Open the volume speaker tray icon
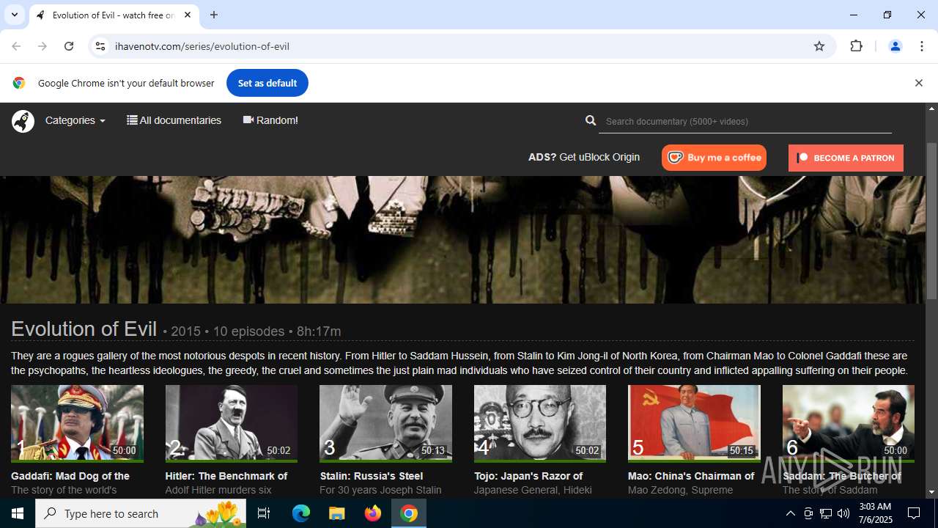938x528 pixels. (x=843, y=513)
